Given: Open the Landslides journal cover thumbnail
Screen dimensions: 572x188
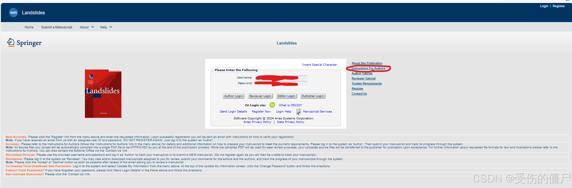Looking at the screenshot, I should click(x=103, y=94).
